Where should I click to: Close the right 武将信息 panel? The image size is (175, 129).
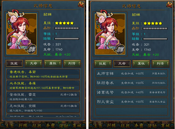[x=170, y=5]
